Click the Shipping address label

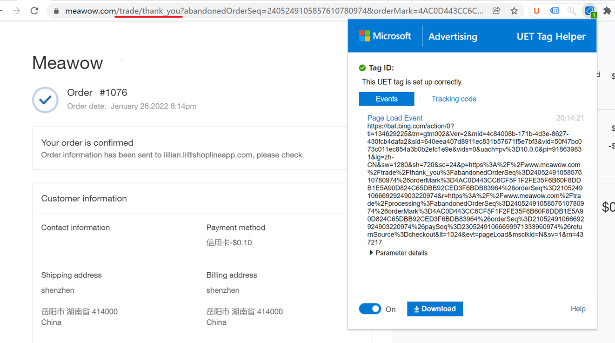click(x=72, y=275)
